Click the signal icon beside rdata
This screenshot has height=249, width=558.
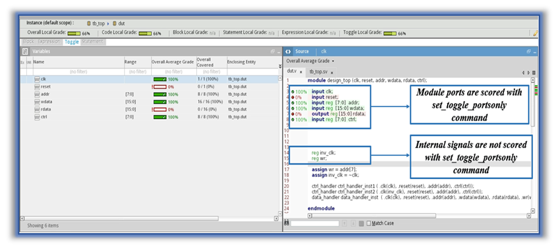pos(37,109)
